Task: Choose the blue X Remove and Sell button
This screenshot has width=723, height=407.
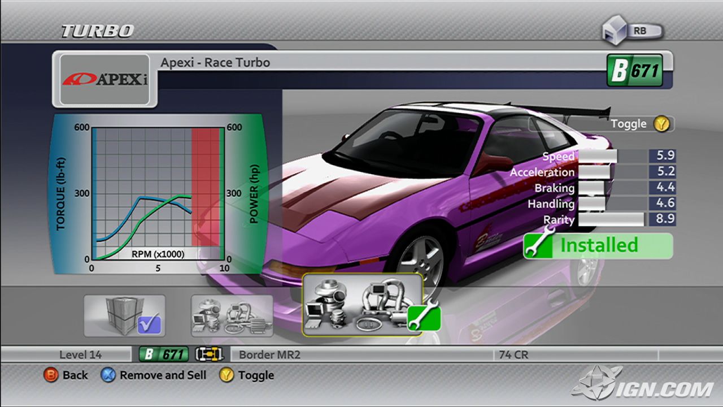Action: (x=154, y=375)
